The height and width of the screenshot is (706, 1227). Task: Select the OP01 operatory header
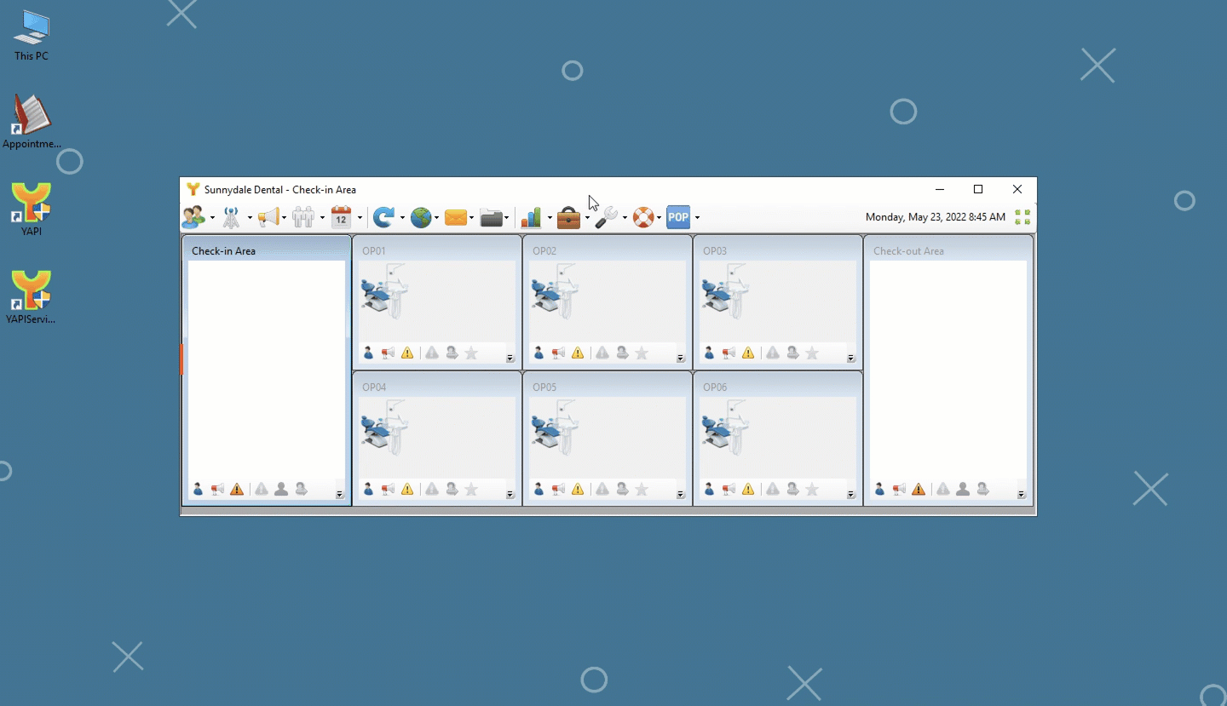coord(437,250)
